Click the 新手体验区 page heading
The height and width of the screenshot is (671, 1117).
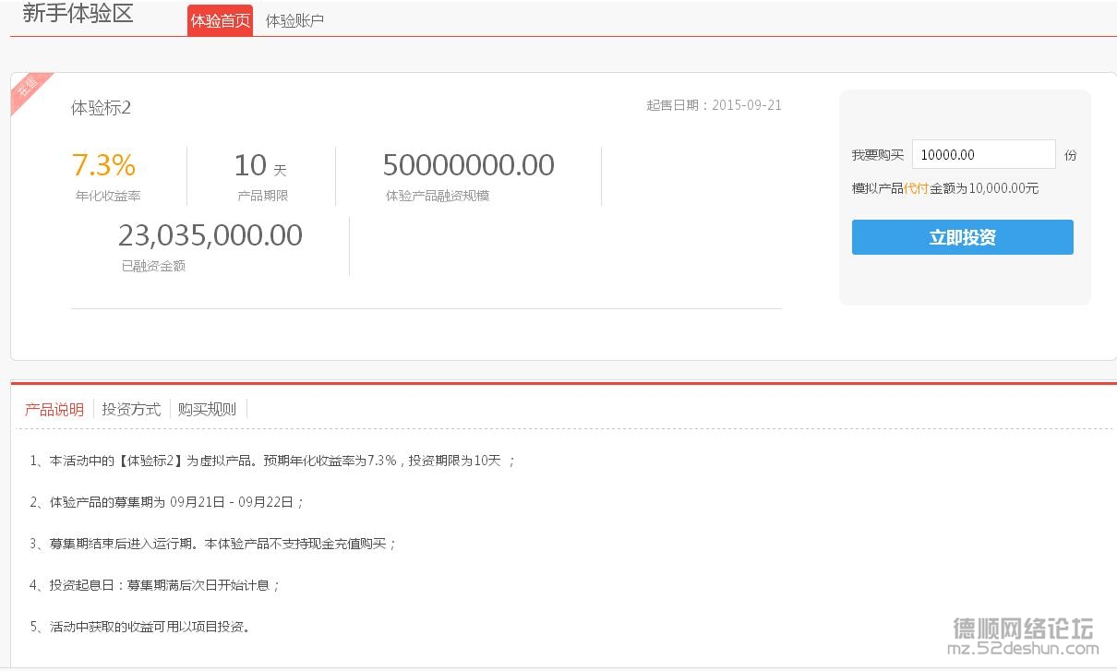click(x=78, y=14)
